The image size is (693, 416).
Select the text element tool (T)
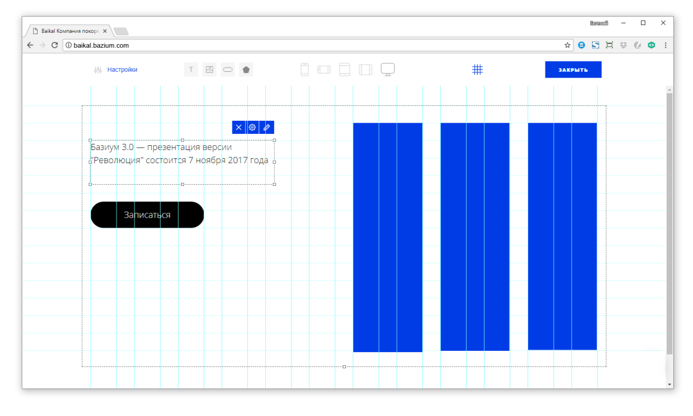191,69
